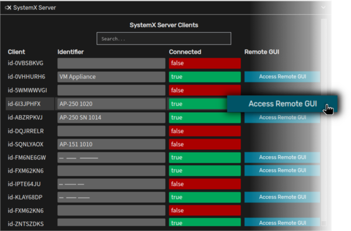
Task: Open Access Remote GUI for id-0VHHURH6
Action: (x=283, y=77)
